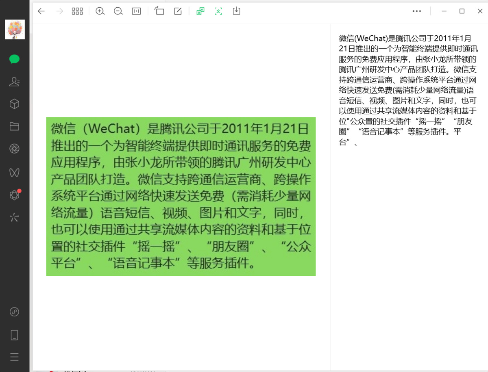This screenshot has width=488, height=372.
Task: Go back to the previous image
Action: tap(41, 11)
